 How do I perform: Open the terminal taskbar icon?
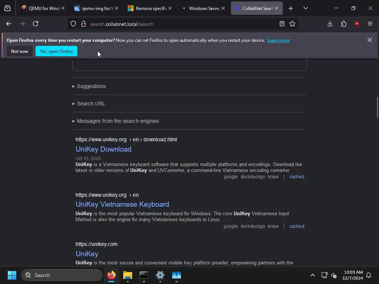(x=144, y=275)
